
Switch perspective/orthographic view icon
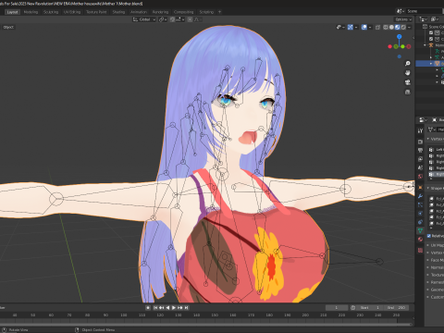pyautogui.click(x=408, y=92)
